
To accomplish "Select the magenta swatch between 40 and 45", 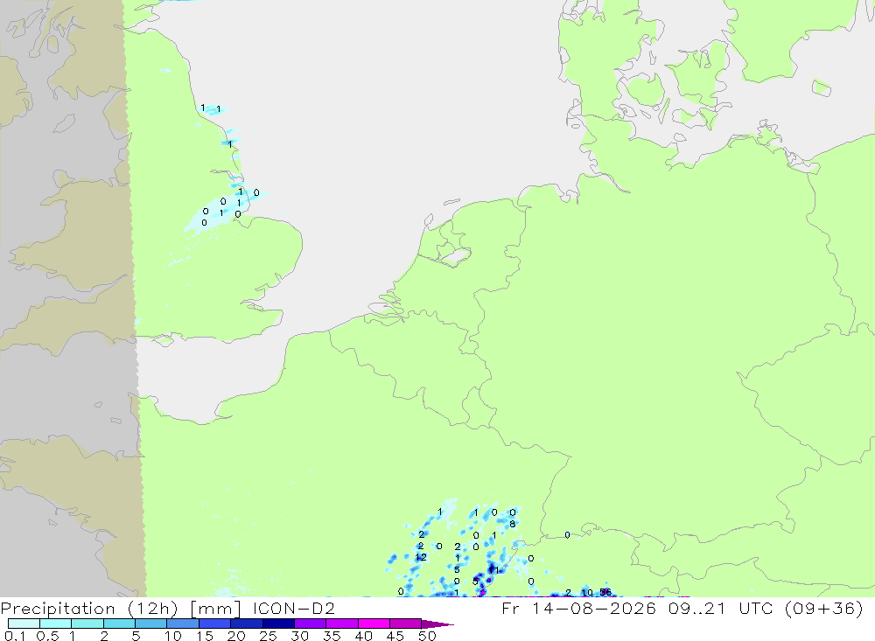I will point(374,624).
